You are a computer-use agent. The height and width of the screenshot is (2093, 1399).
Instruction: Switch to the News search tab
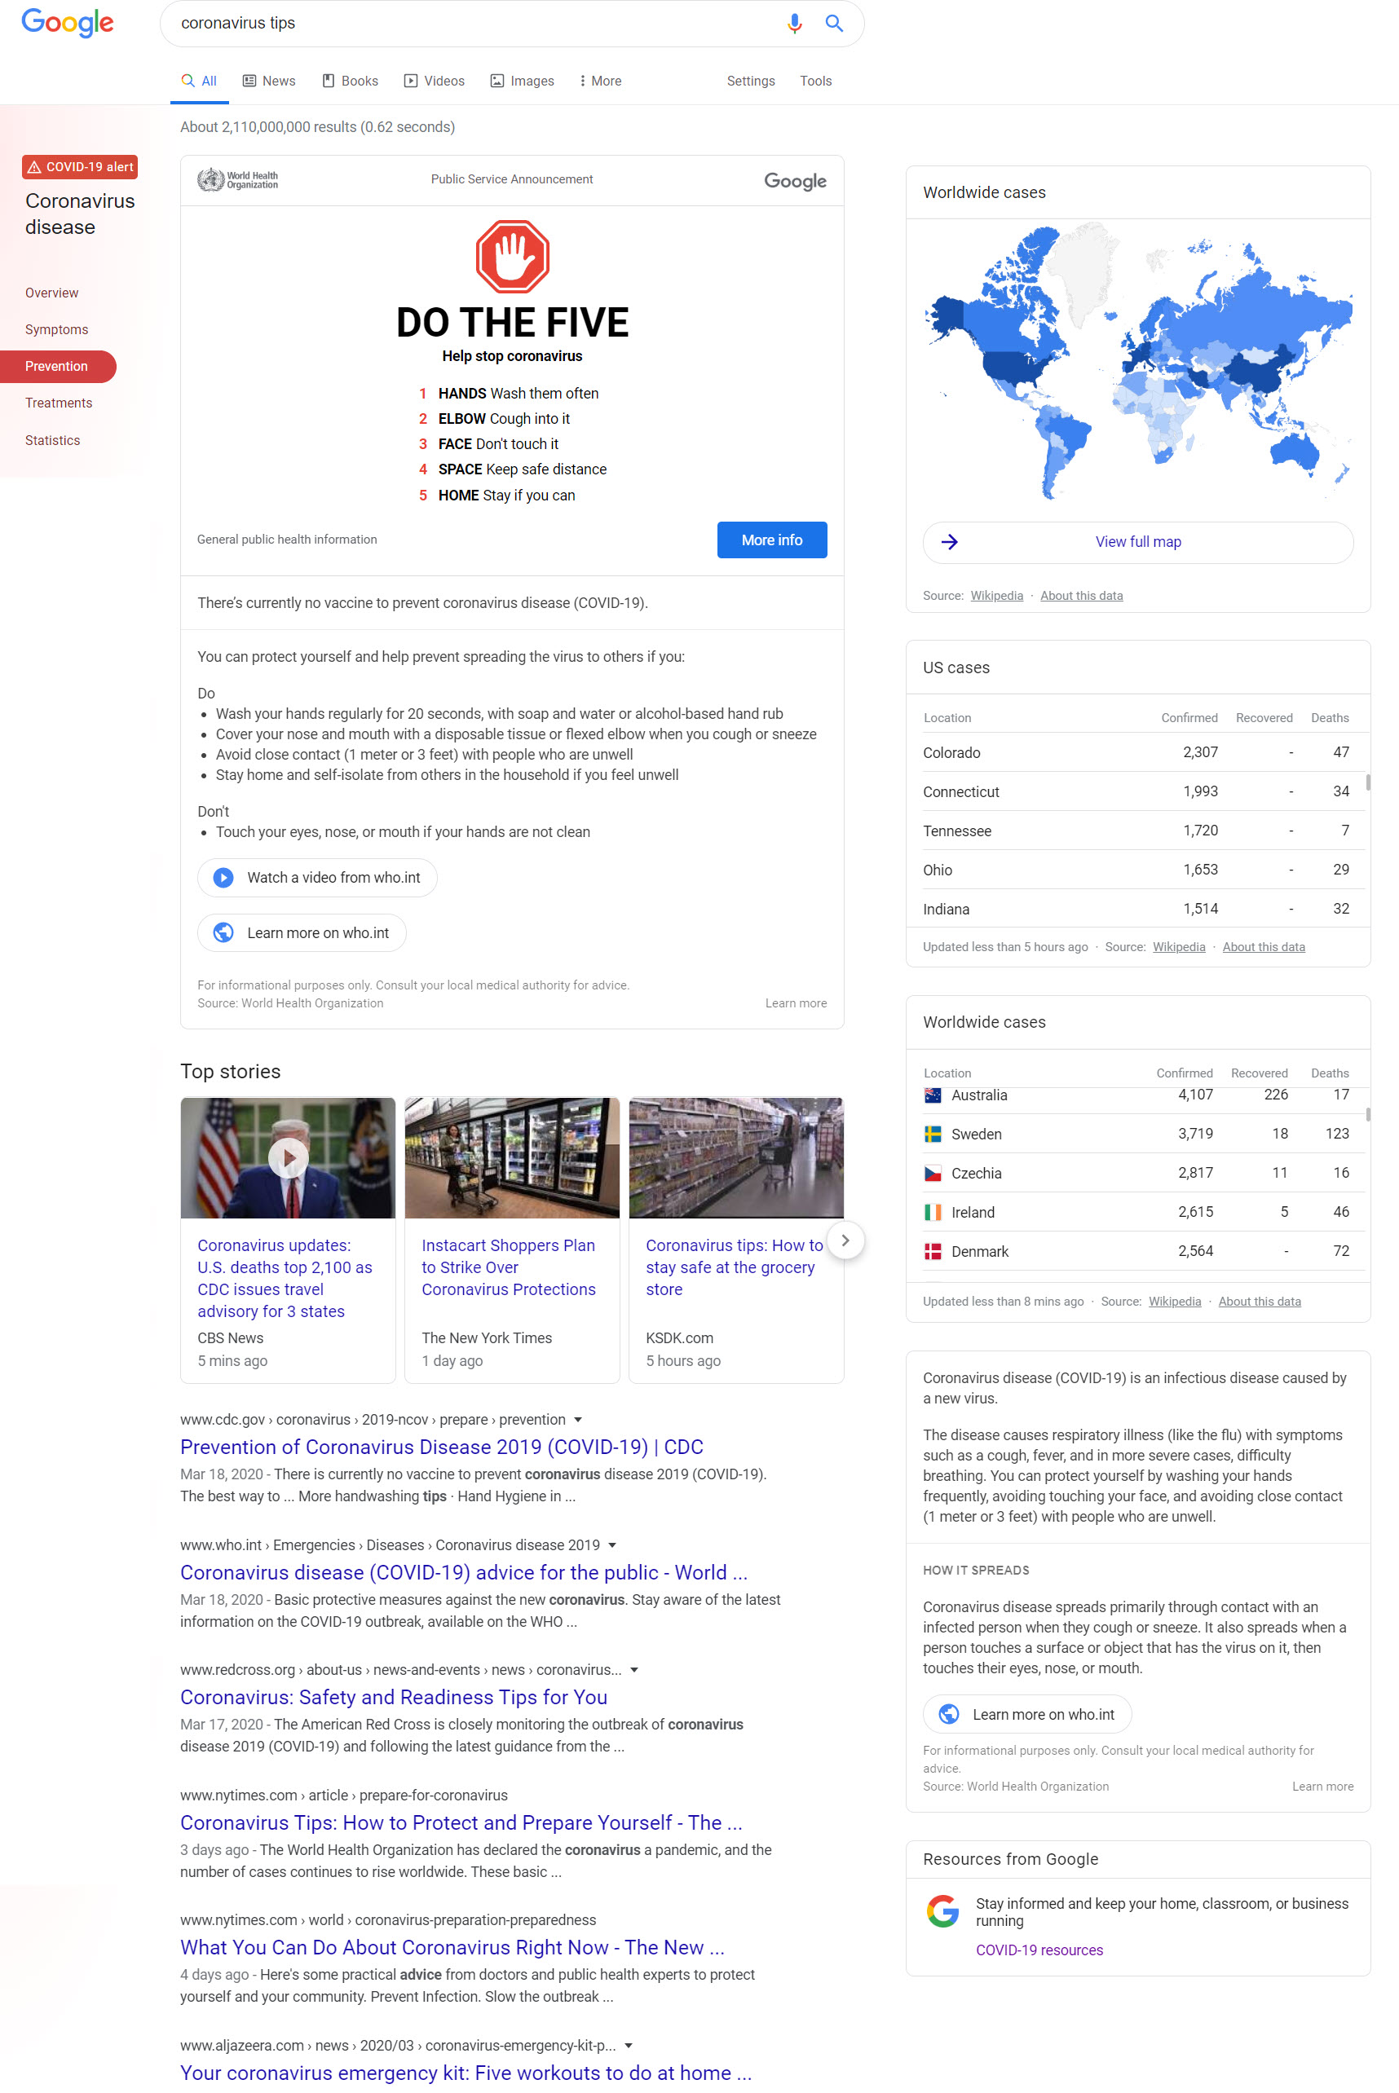(x=268, y=82)
